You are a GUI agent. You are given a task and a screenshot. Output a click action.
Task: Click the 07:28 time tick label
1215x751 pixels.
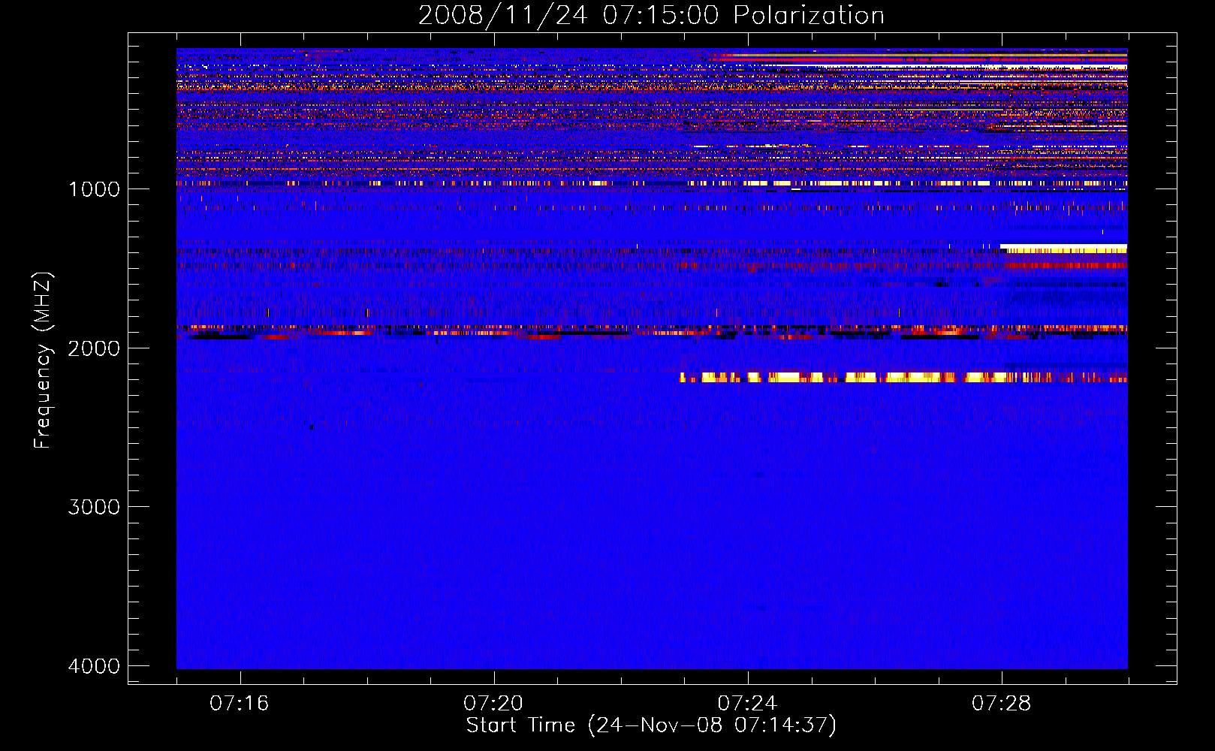coord(1001,704)
